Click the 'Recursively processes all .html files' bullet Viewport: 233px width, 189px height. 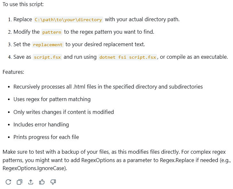(x=108, y=87)
